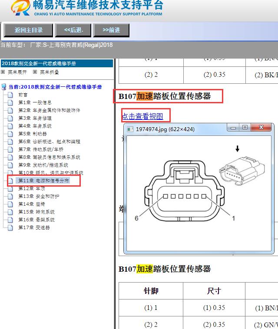Click the yellow-highlighted B107加速踏板位置传感器 heading
The image size is (278, 329).
click(165, 269)
